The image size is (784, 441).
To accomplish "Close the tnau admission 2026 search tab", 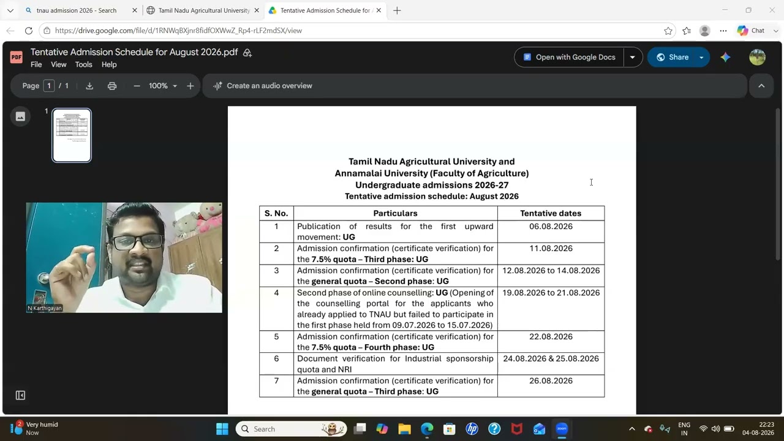I will tap(135, 10).
